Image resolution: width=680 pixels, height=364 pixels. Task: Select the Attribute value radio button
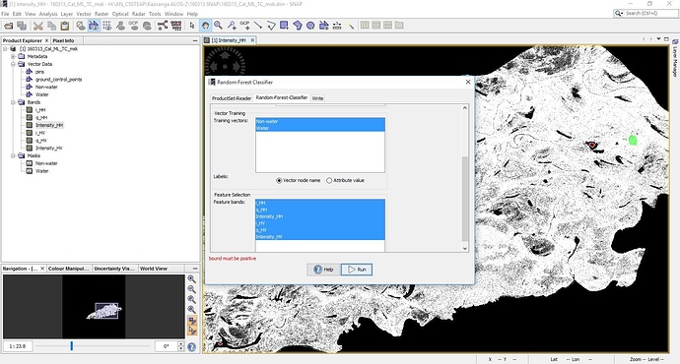coord(329,180)
